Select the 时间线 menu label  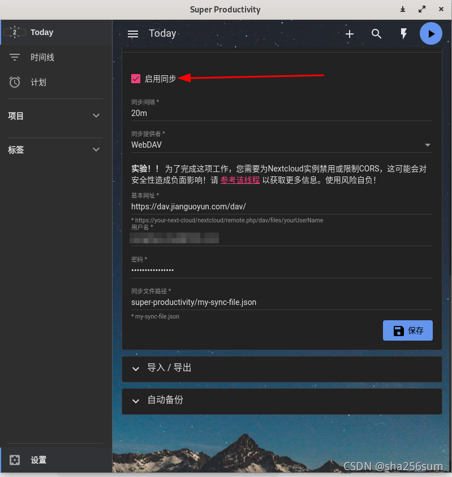42,57
